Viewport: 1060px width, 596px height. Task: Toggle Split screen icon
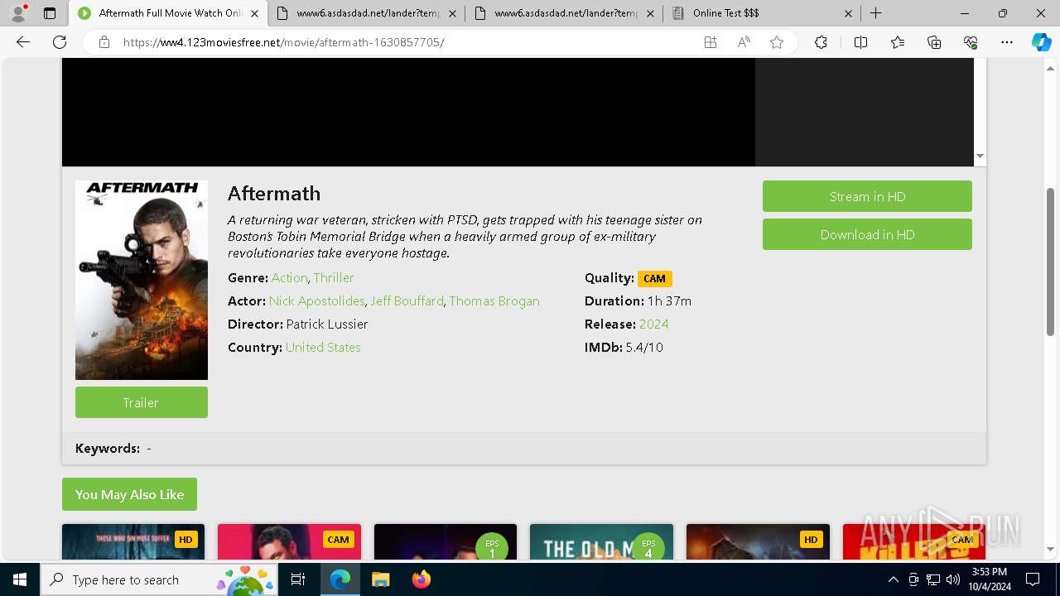coord(860,42)
